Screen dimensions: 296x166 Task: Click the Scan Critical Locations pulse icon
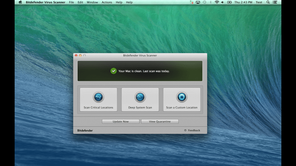coord(98,97)
